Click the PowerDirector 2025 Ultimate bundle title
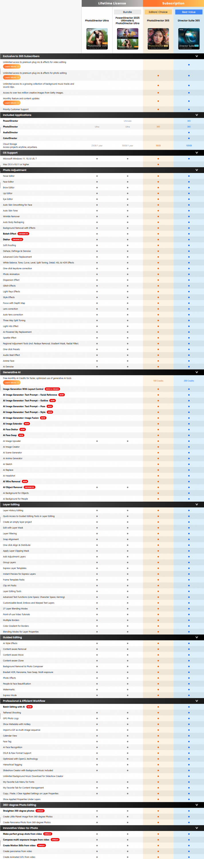Image resolution: width=204 pixels, height=859 pixels. [x=127, y=21]
